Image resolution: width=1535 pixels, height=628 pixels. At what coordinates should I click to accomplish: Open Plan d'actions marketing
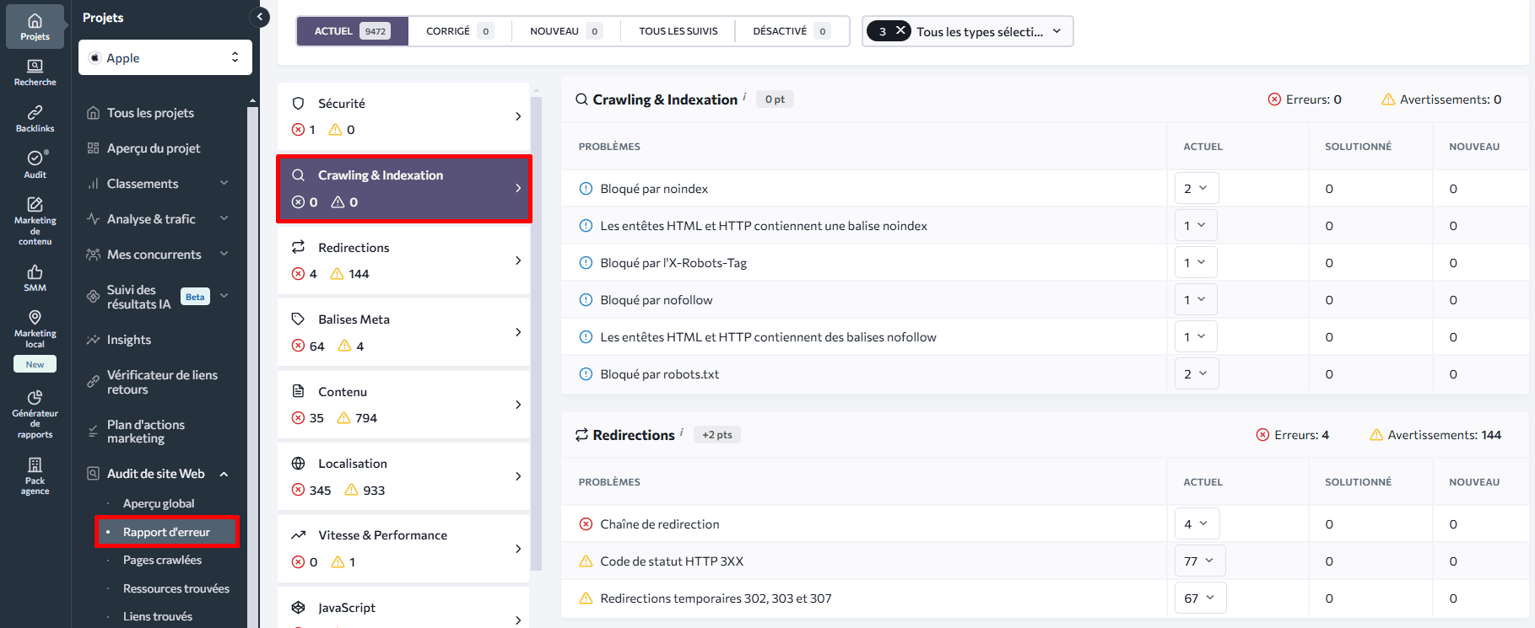coord(146,432)
